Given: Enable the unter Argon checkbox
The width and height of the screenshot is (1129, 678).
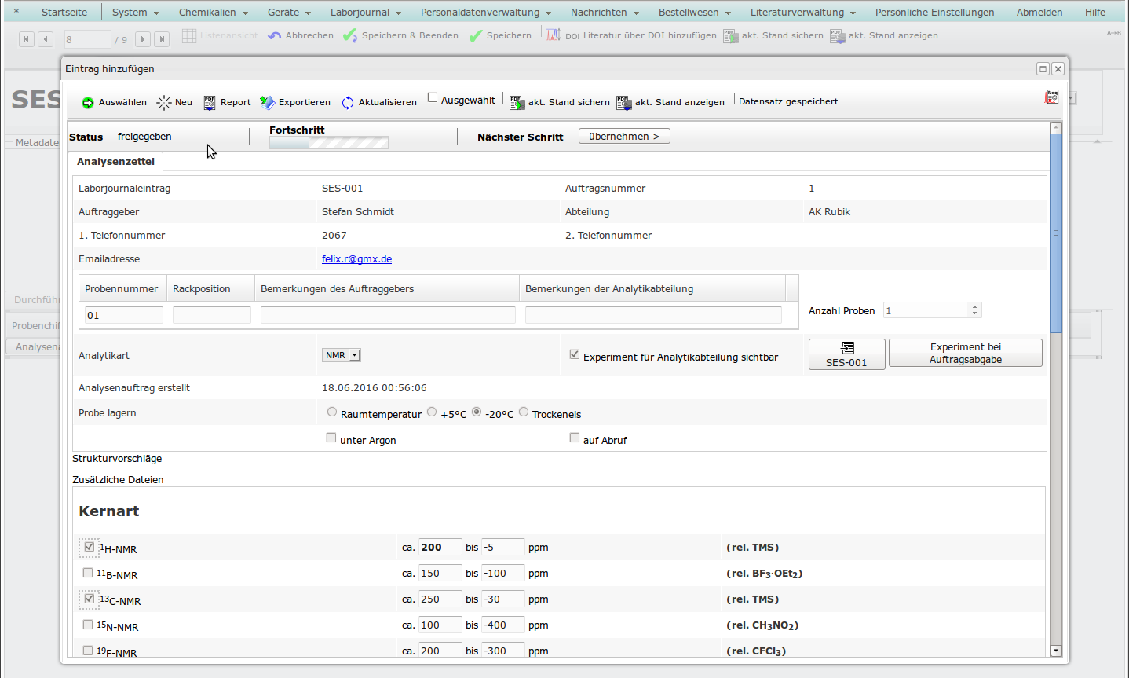Looking at the screenshot, I should (331, 438).
